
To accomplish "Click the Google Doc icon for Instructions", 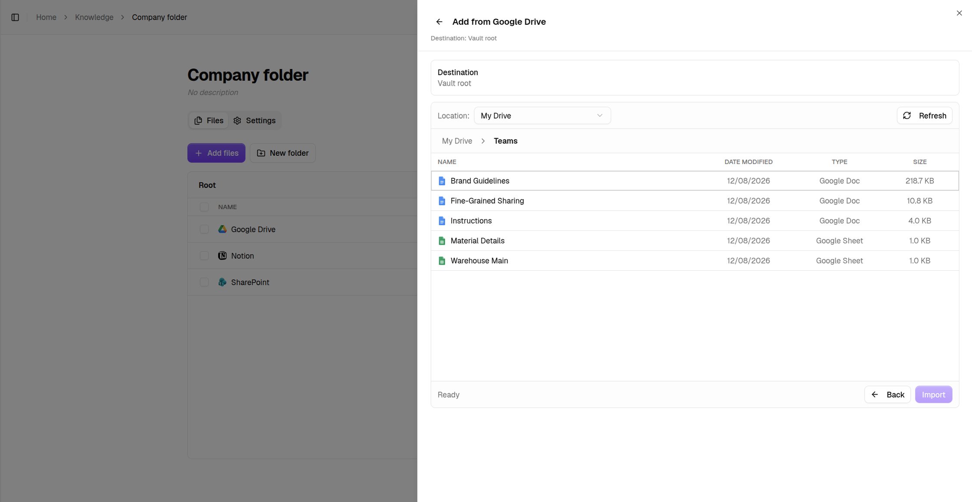I will [x=442, y=221].
